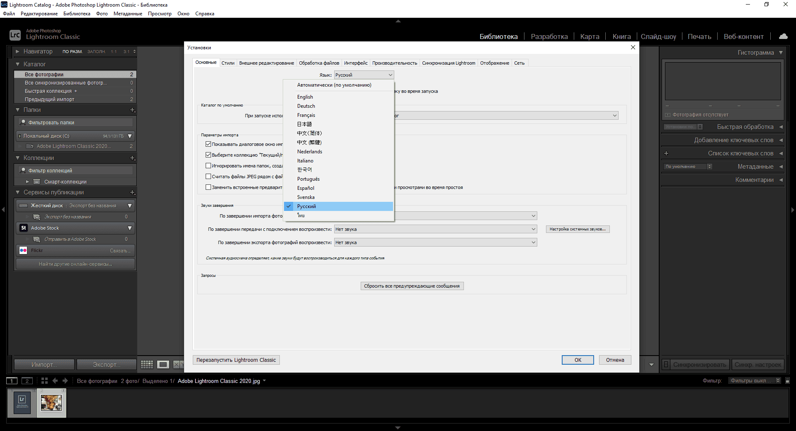Add a folder with Папки plus icon

(x=133, y=110)
